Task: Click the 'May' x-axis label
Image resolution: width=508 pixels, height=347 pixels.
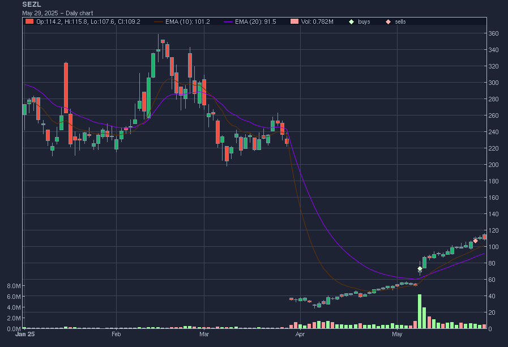Action: pyautogui.click(x=397, y=334)
